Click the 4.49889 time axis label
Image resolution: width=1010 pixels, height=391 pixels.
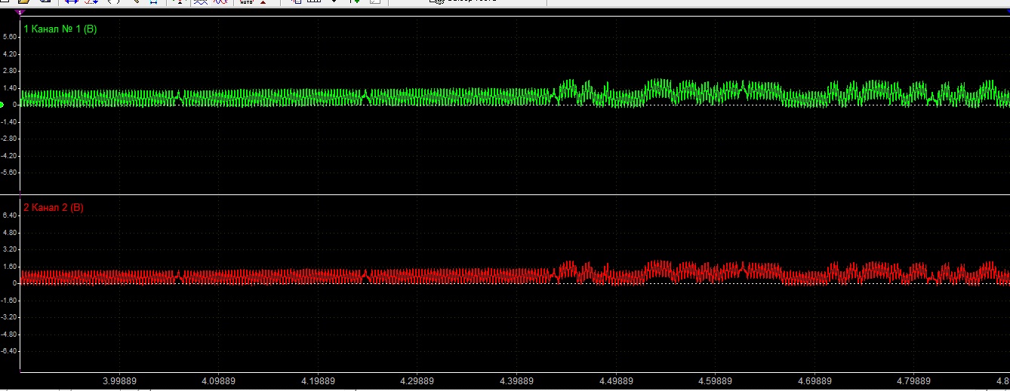616,381
